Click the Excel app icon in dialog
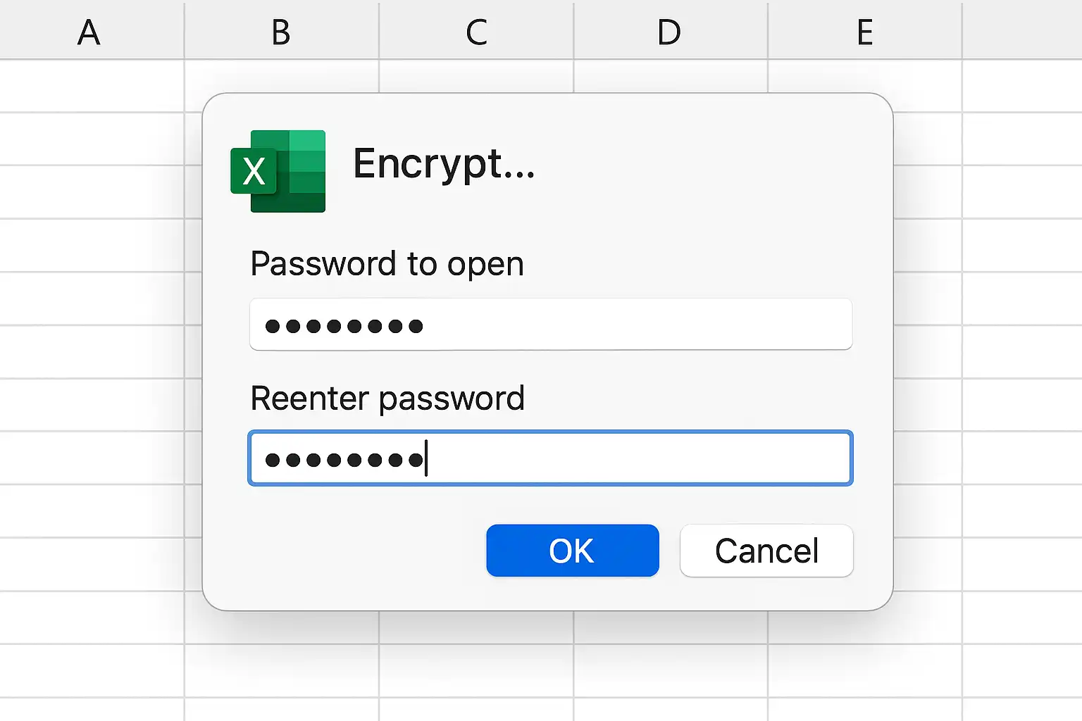This screenshot has width=1082, height=721. tap(278, 171)
